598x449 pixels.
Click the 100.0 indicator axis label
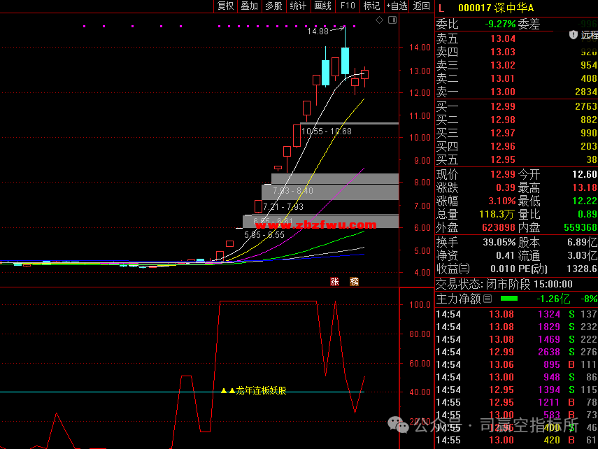(420, 304)
